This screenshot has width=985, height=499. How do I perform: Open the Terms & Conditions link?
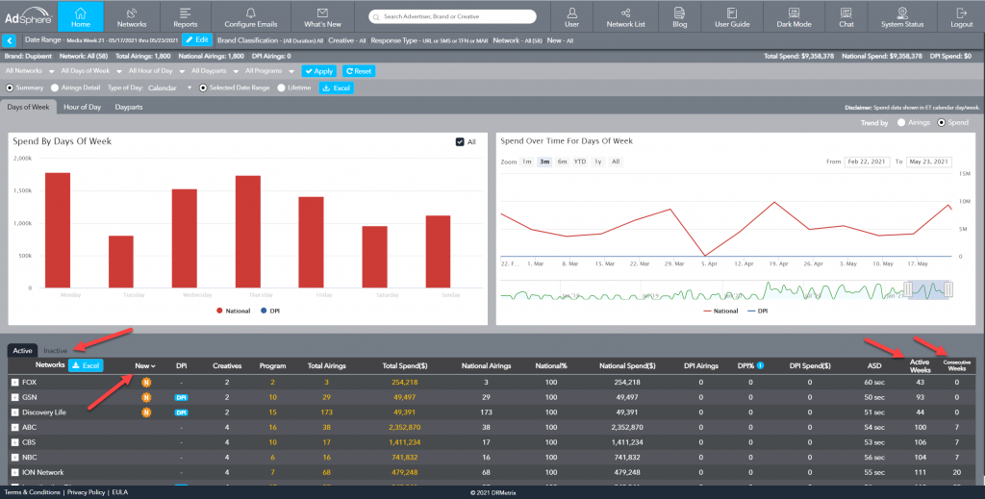tap(32, 492)
